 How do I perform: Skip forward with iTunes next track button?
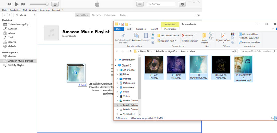pos(23,4)
